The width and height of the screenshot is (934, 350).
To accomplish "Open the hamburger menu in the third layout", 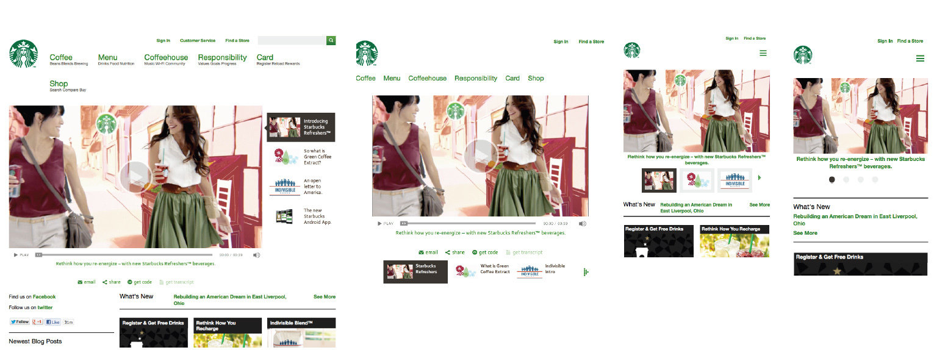I will click(x=763, y=53).
